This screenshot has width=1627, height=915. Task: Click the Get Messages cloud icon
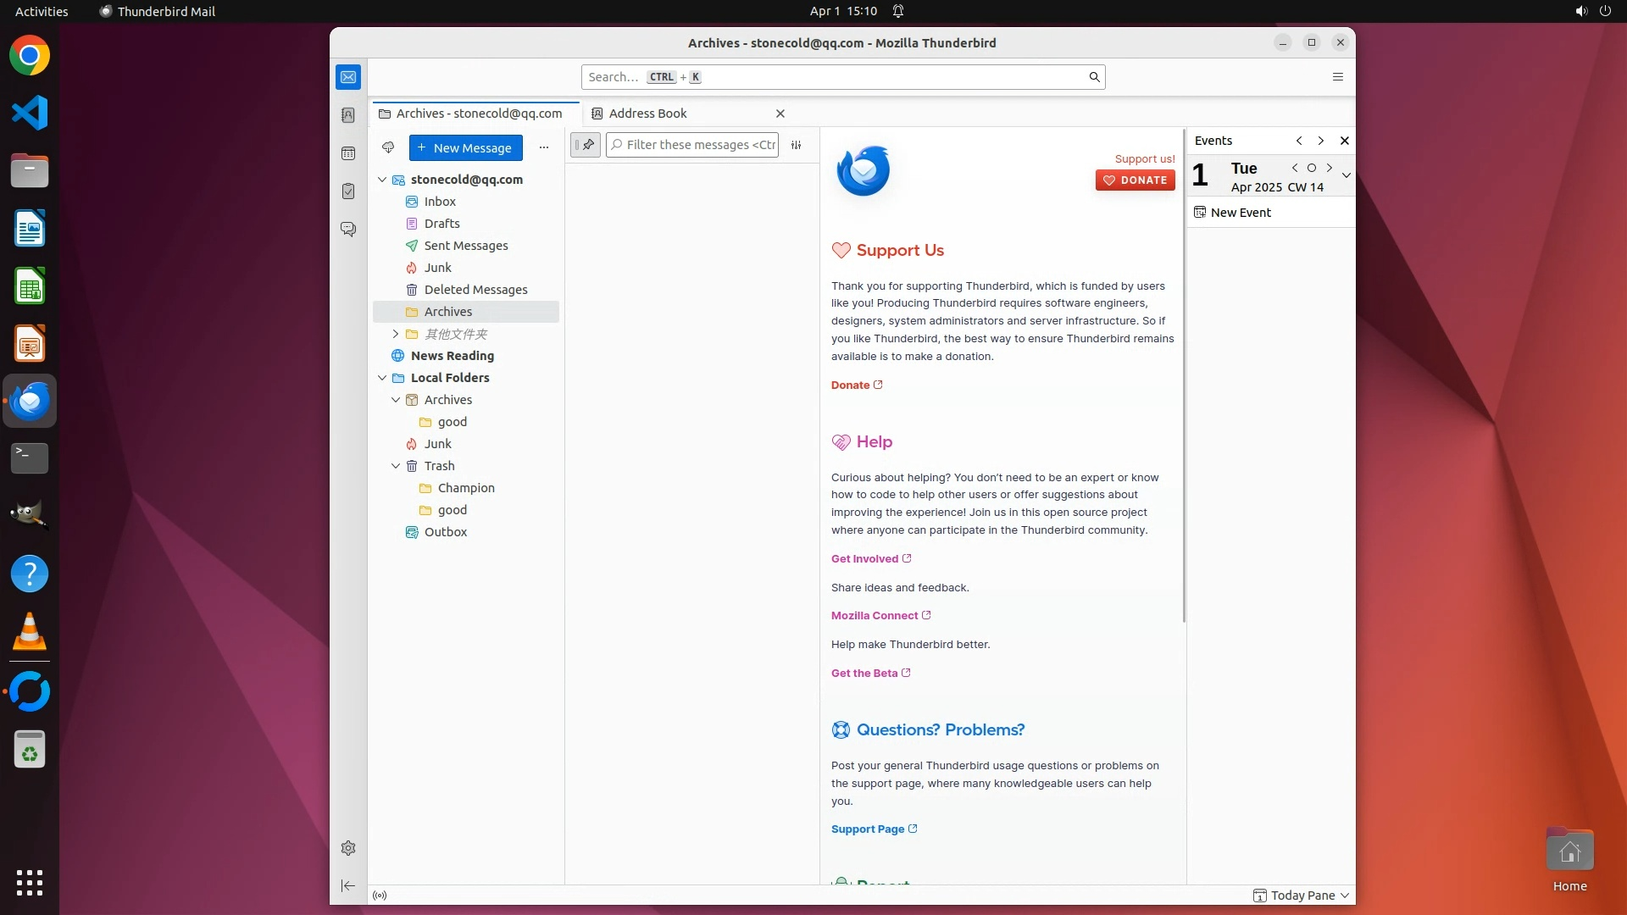pyautogui.click(x=388, y=147)
